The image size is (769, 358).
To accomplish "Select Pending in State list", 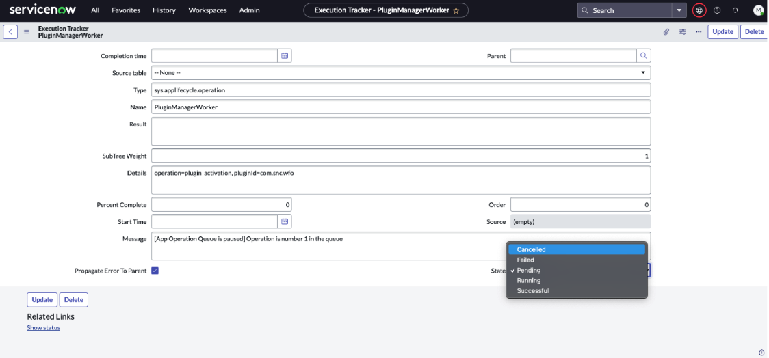I will click(x=577, y=271).
